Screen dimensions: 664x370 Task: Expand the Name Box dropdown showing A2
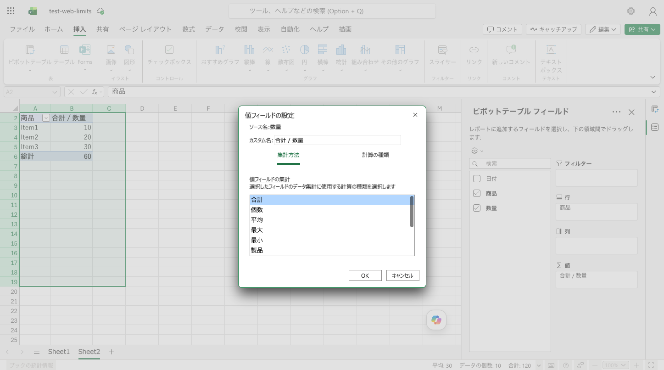[x=55, y=92]
